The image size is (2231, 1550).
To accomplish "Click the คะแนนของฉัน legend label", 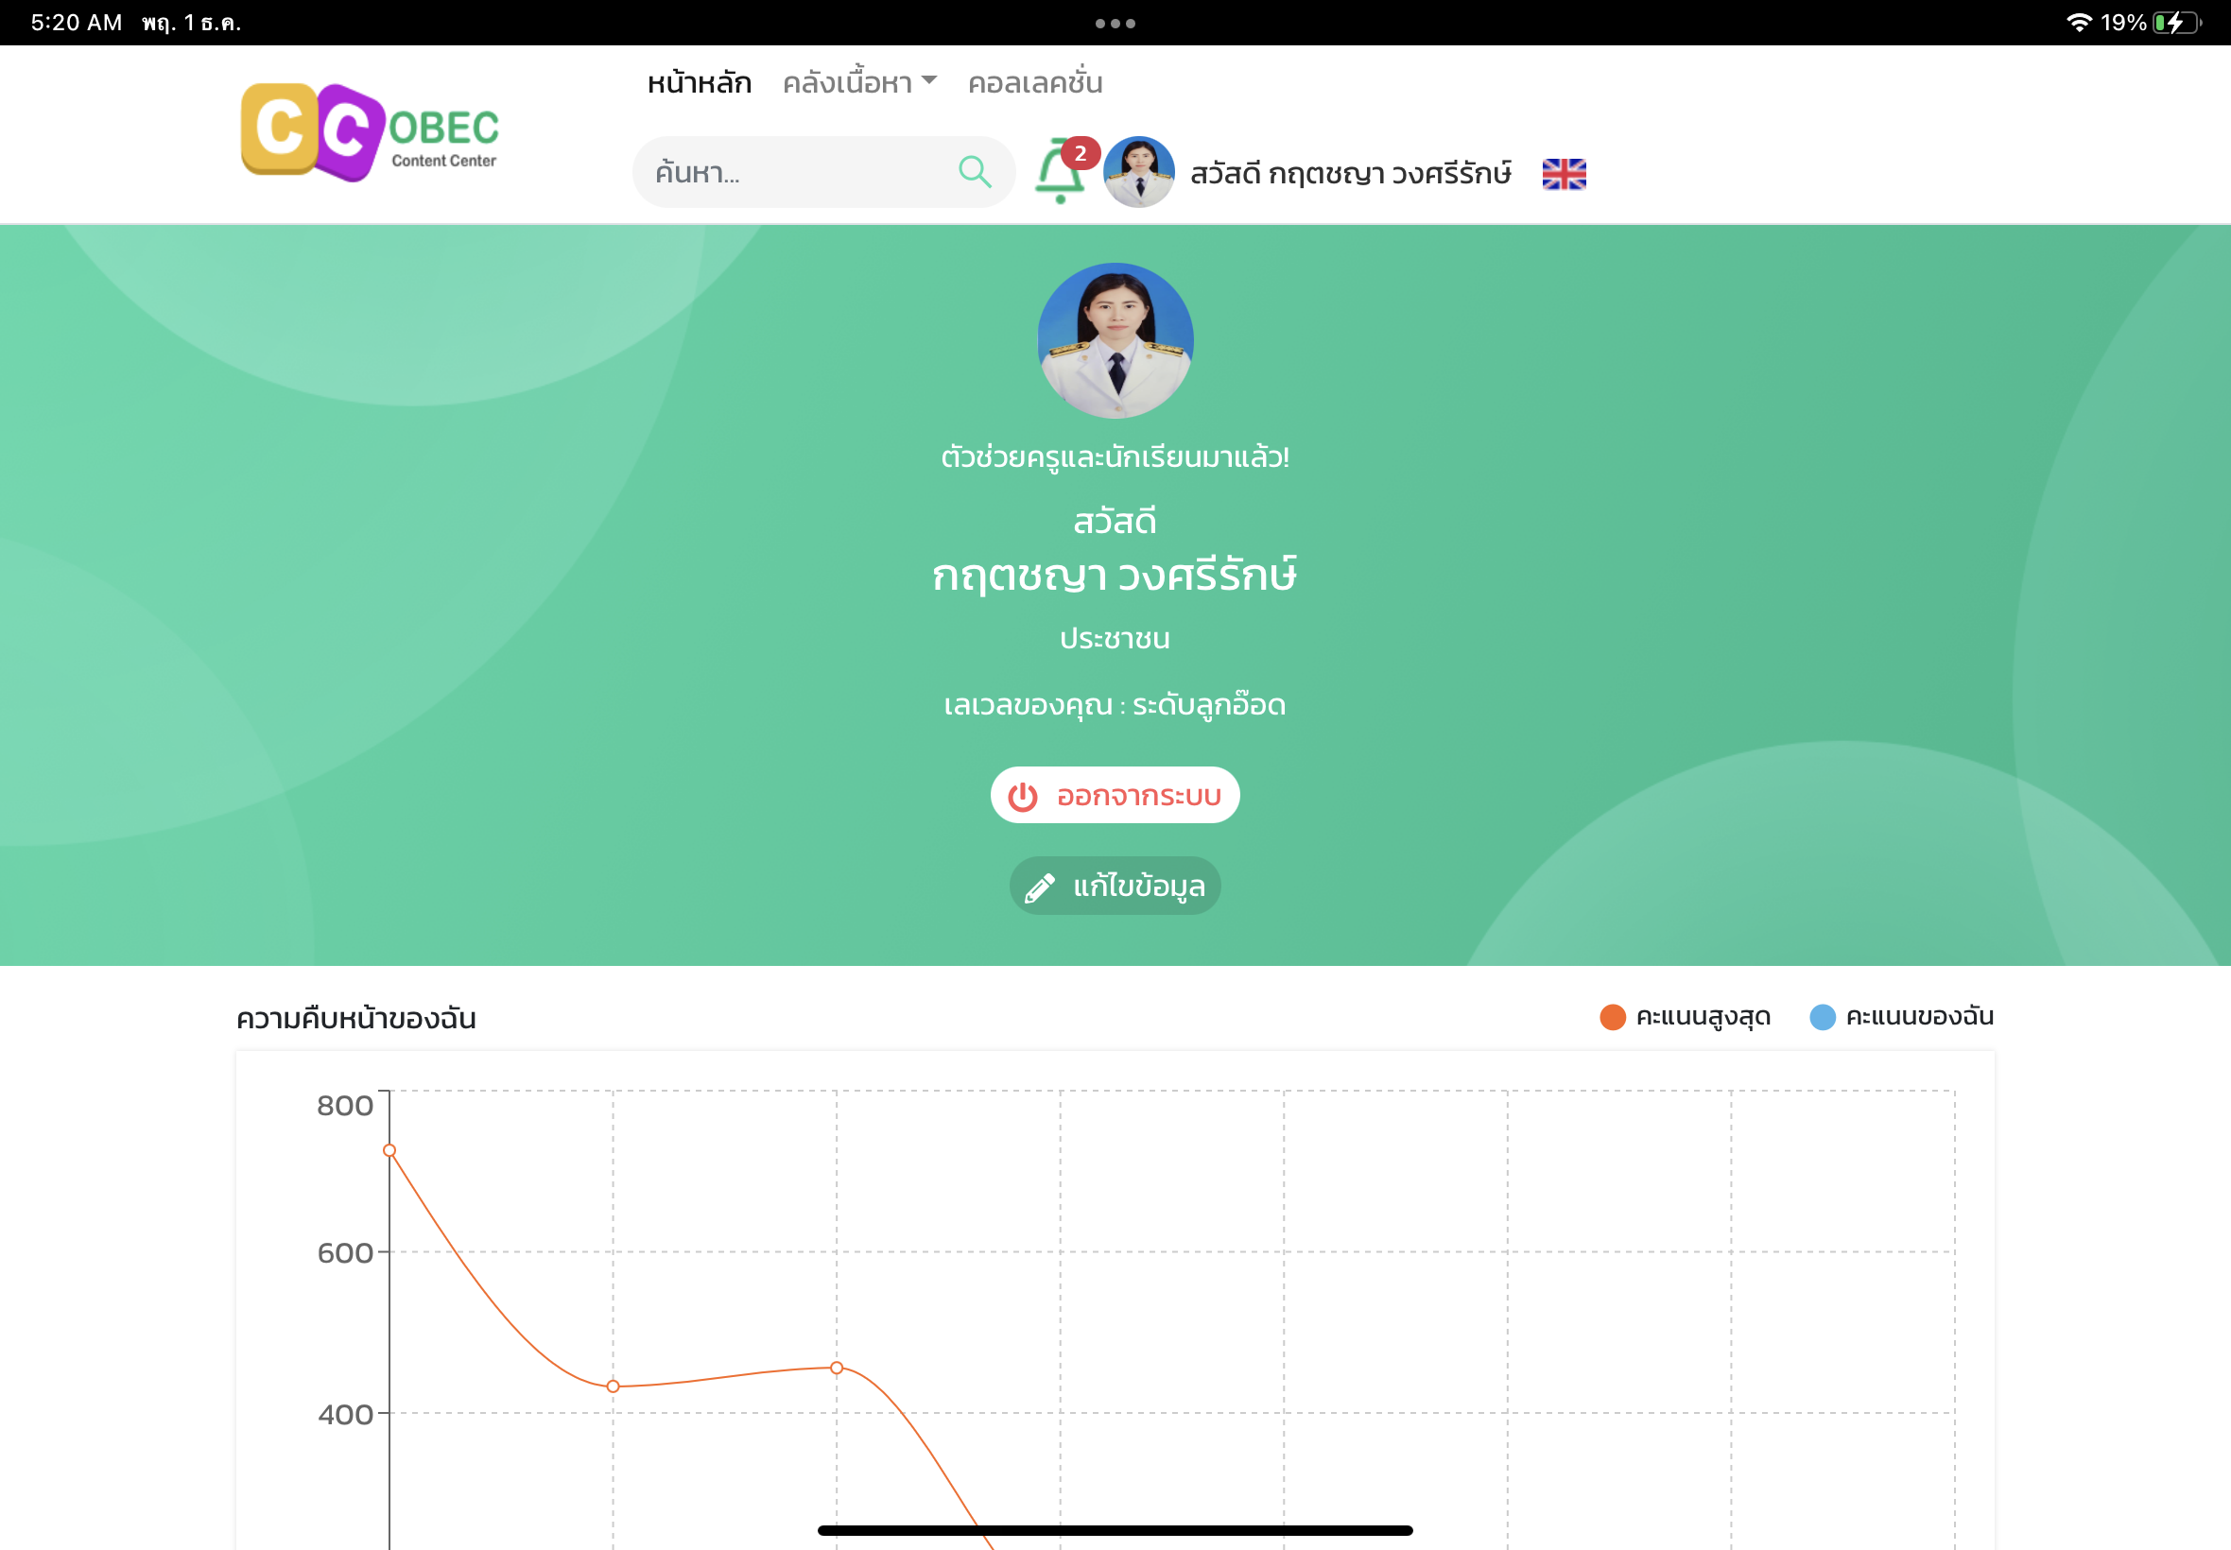I will point(1920,1017).
